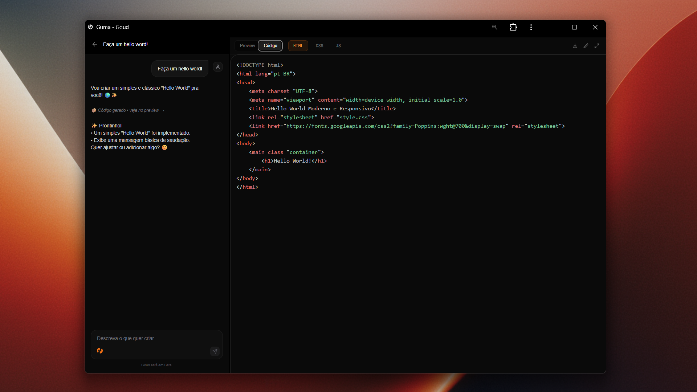The width and height of the screenshot is (697, 392).
Task: Select the JS tab
Action: pos(338,46)
